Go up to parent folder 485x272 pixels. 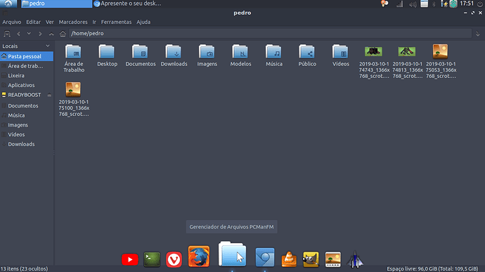click(51, 34)
